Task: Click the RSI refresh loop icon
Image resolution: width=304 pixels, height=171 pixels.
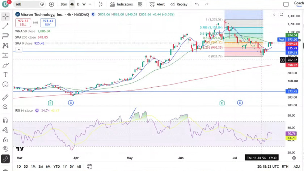Action: pyautogui.click(x=37, y=110)
